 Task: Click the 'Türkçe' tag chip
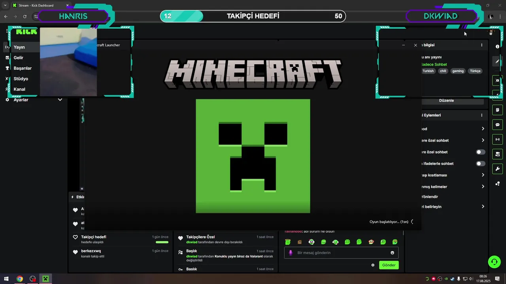475,71
